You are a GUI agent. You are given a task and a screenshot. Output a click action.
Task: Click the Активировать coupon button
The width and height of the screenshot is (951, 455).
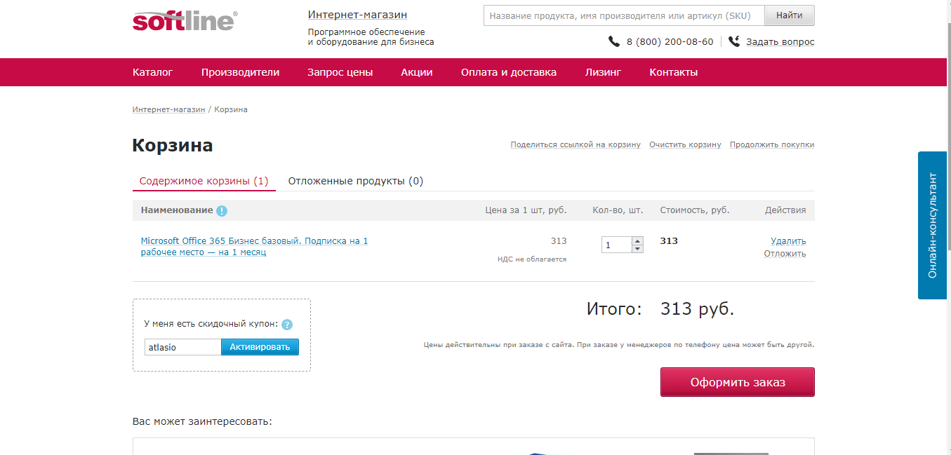click(x=260, y=347)
